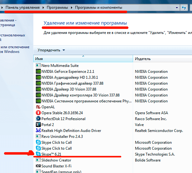The height and width of the screenshot is (173, 192).
Task: Click the Skype icon next to Skype™ 6.21
Action: (38, 154)
